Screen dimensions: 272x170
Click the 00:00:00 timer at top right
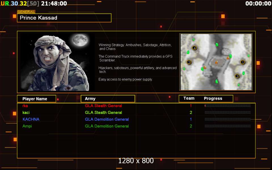(x=258, y=3)
